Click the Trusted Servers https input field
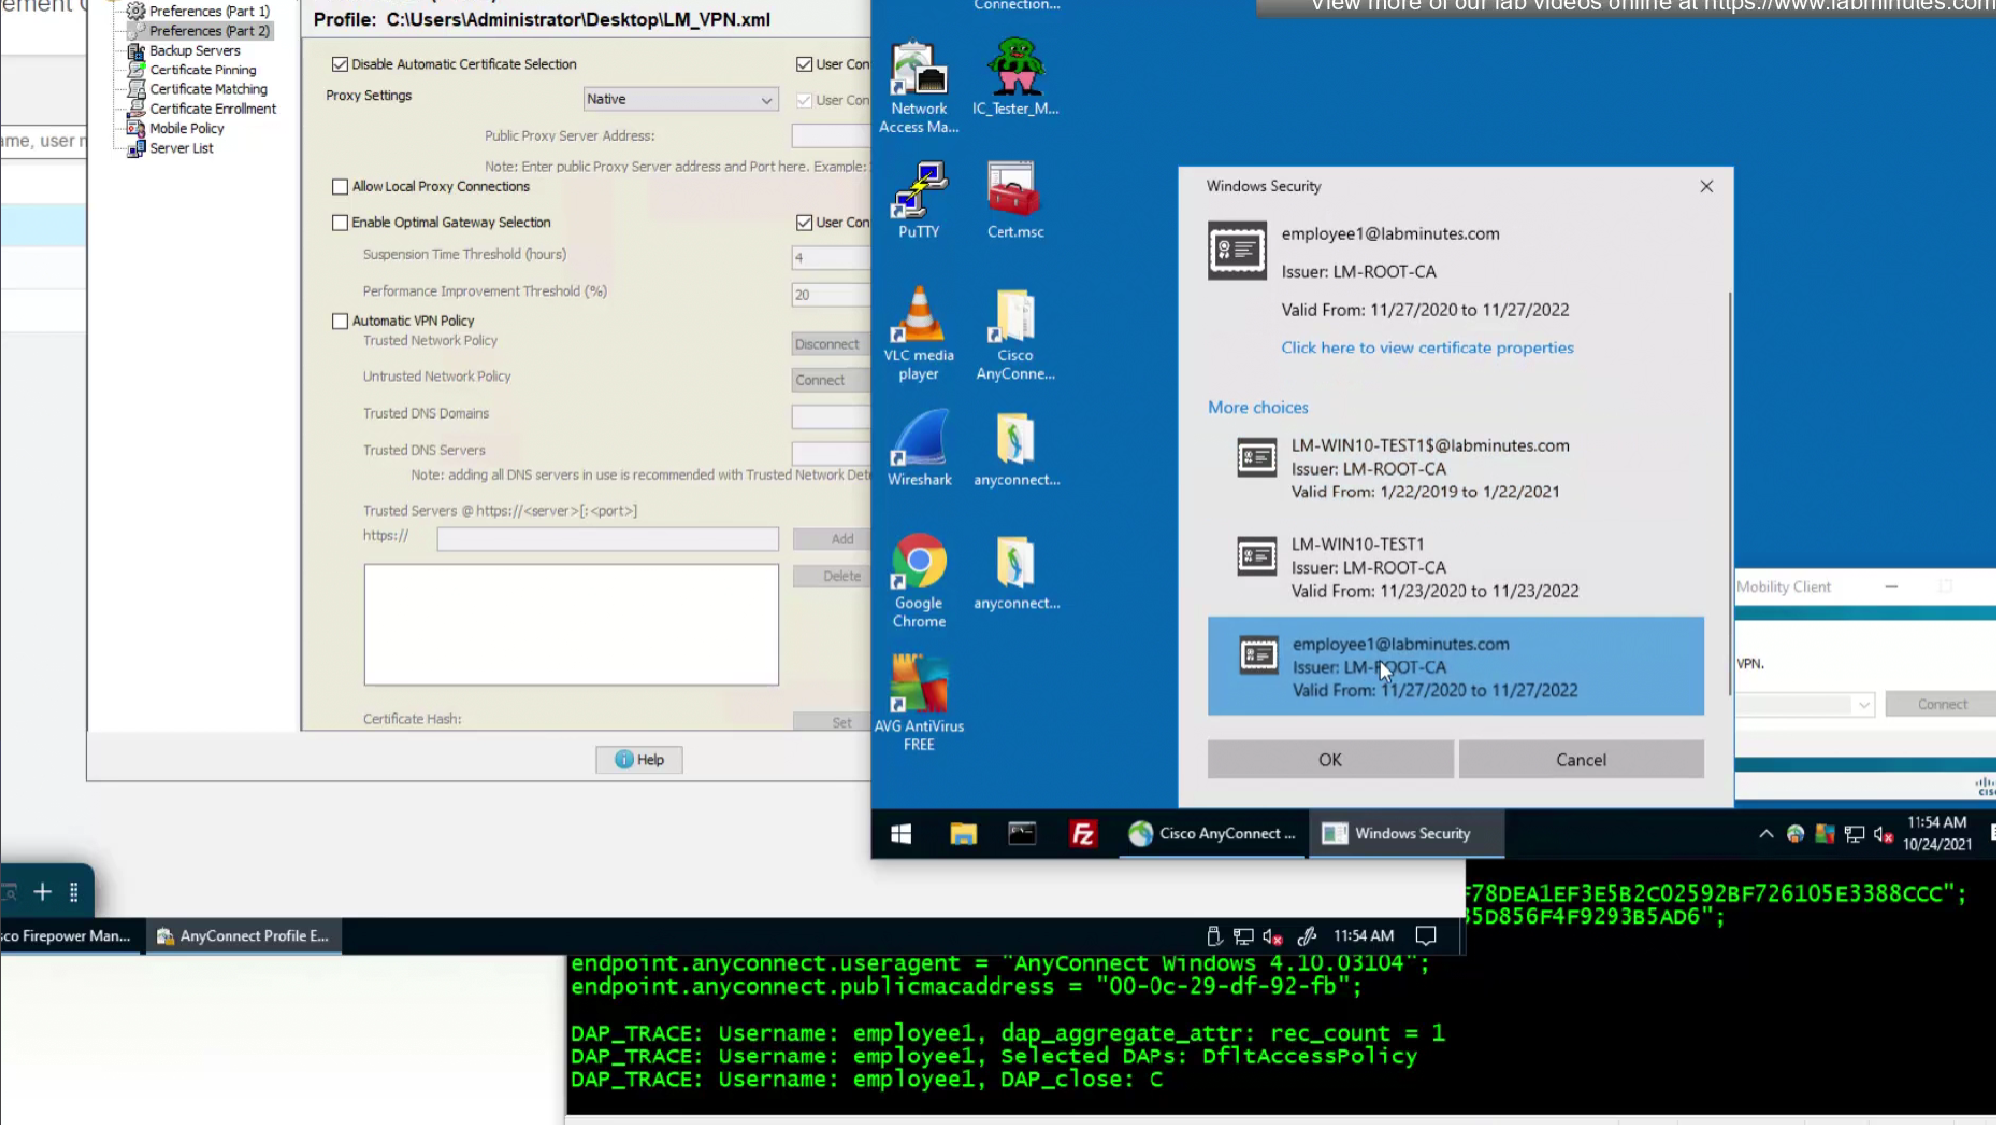Viewport: 1996px width, 1125px height. (607, 539)
